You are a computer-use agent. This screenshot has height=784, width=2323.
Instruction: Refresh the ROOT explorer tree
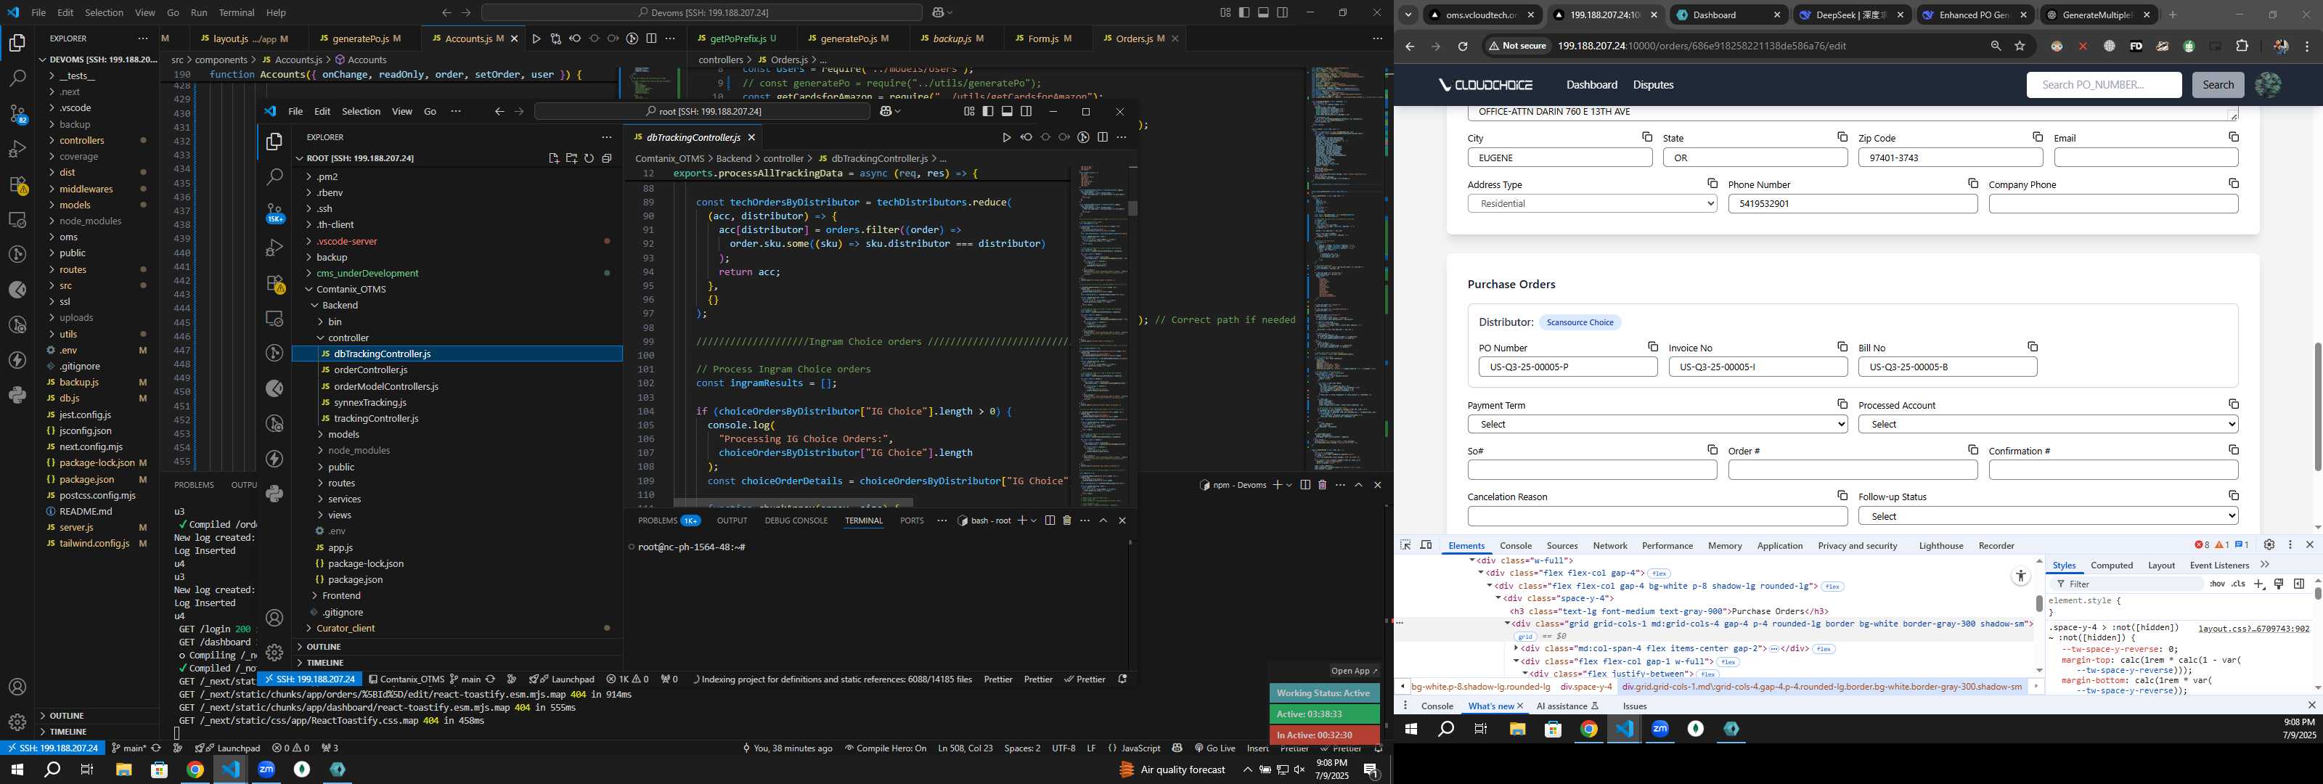[589, 158]
